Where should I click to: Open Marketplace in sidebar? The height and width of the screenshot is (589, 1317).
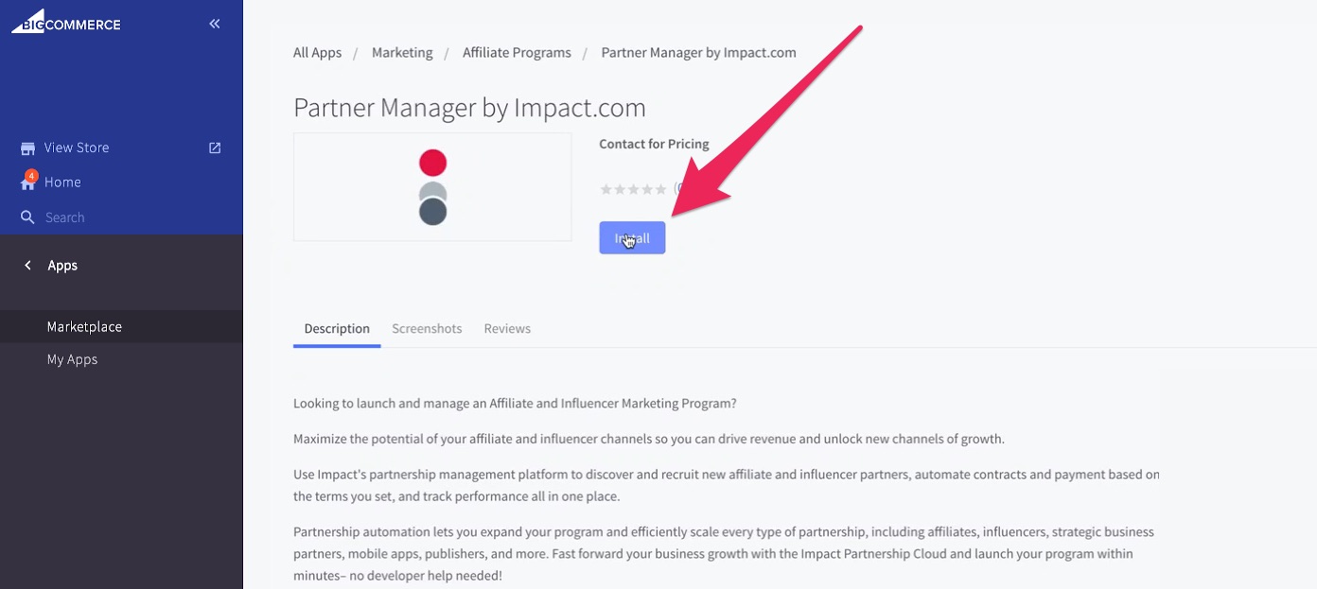click(84, 326)
